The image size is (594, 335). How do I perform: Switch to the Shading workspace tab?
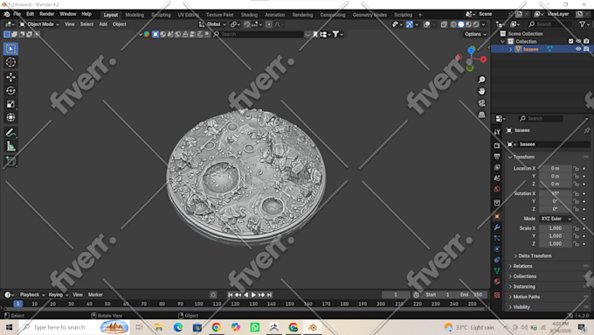point(249,15)
